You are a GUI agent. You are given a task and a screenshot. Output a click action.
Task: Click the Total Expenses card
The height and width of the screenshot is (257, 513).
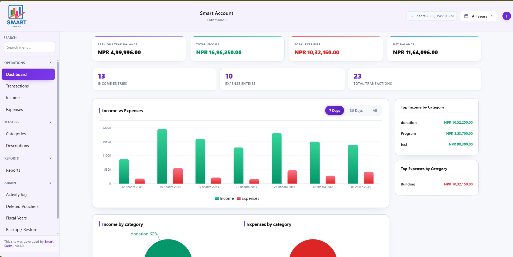pyautogui.click(x=336, y=49)
